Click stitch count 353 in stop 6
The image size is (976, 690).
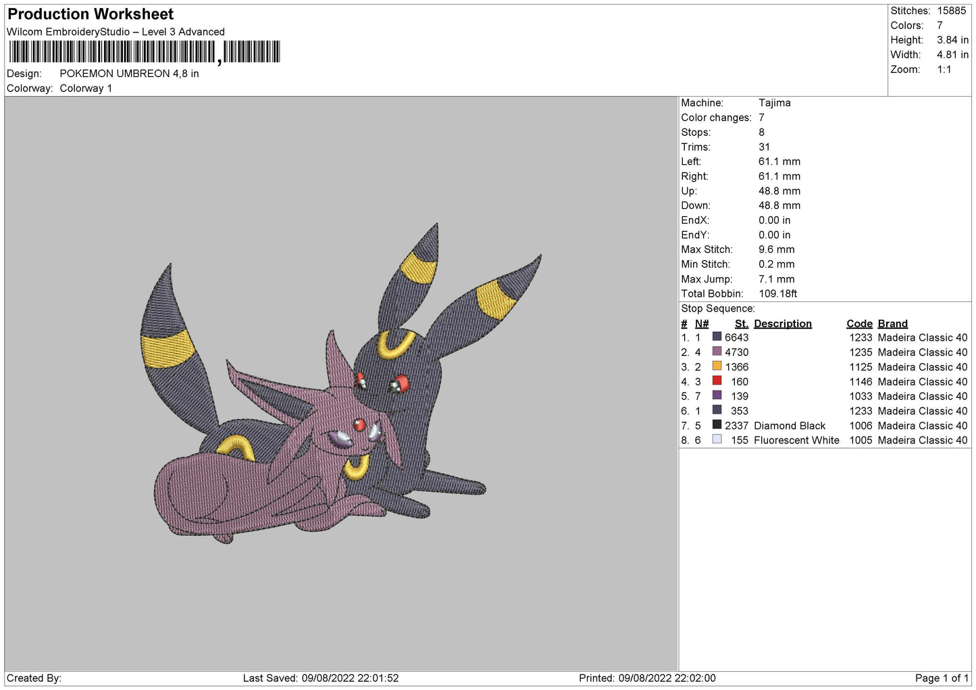740,411
